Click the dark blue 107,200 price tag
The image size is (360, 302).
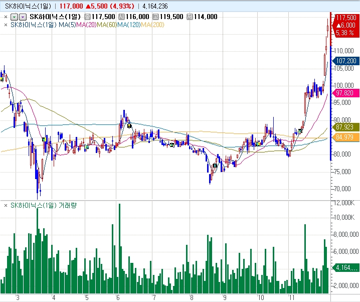pos(345,61)
